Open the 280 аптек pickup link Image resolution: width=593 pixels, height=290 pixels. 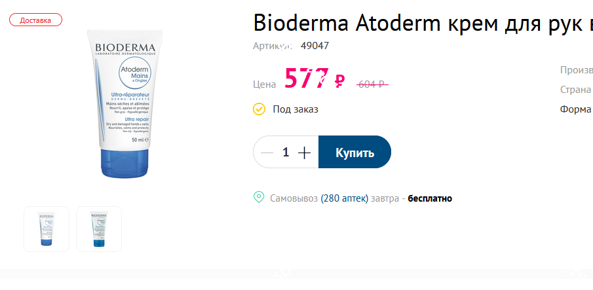[344, 198]
